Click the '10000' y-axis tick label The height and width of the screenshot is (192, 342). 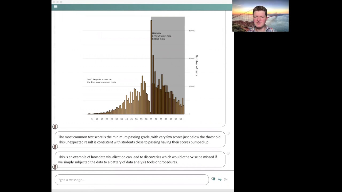tap(192, 86)
